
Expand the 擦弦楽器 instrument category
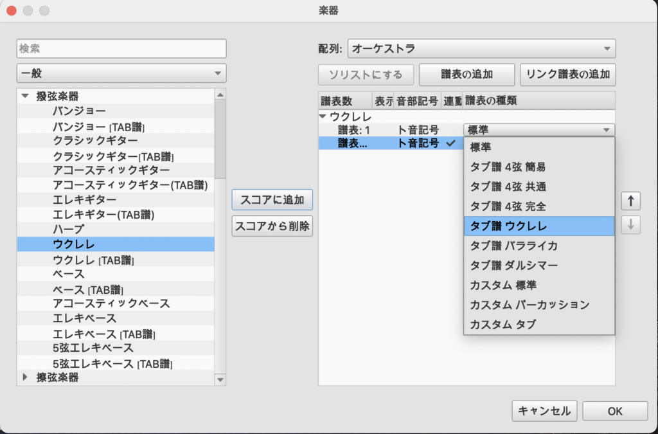coord(26,378)
